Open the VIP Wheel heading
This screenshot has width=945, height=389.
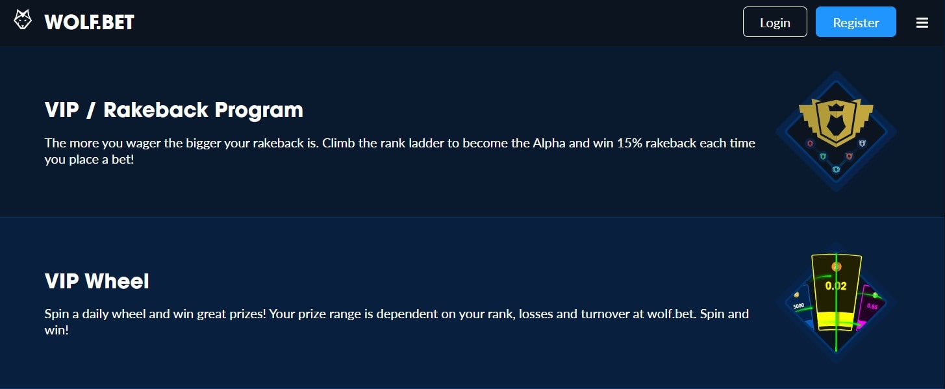(97, 281)
